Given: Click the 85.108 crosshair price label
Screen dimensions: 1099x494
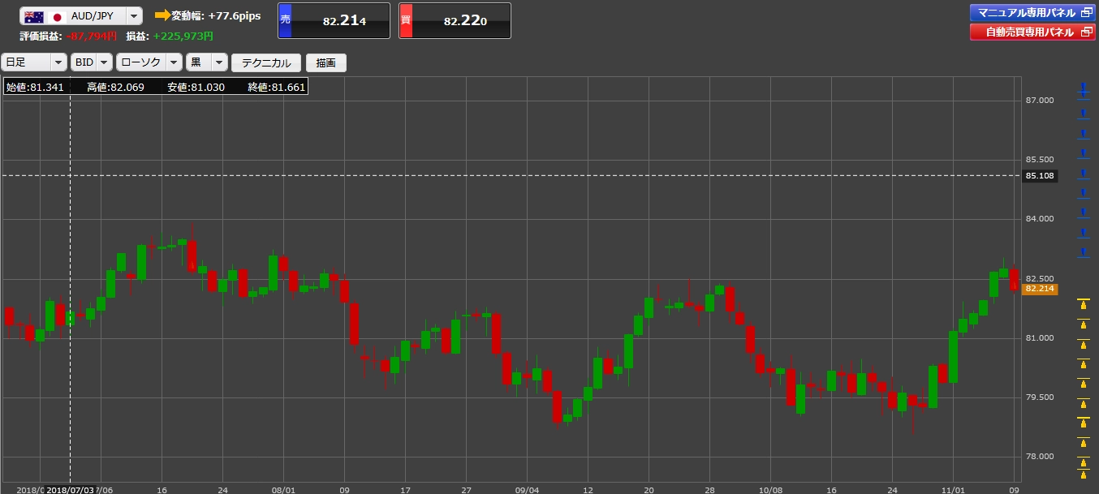Looking at the screenshot, I should (x=1040, y=175).
